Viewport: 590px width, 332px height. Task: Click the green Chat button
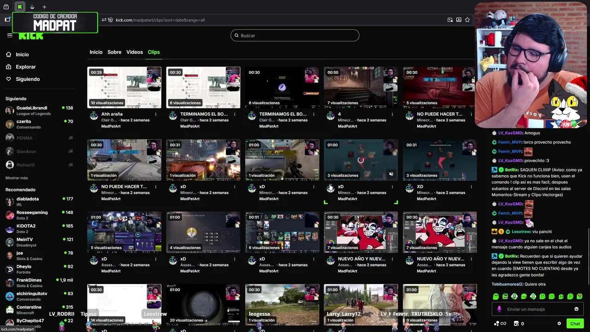click(575, 324)
